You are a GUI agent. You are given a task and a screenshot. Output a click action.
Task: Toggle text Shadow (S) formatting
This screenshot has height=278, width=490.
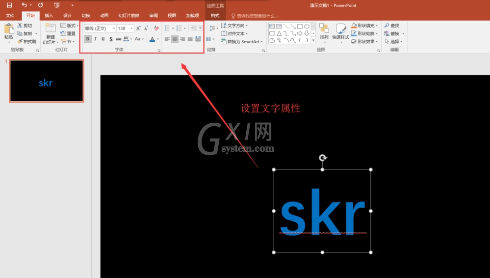coord(111,39)
